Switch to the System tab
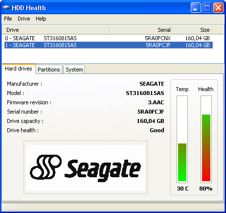 (x=74, y=70)
